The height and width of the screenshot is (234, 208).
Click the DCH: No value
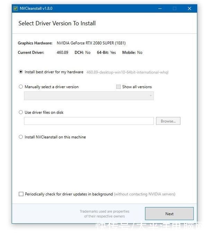[x=83, y=52]
